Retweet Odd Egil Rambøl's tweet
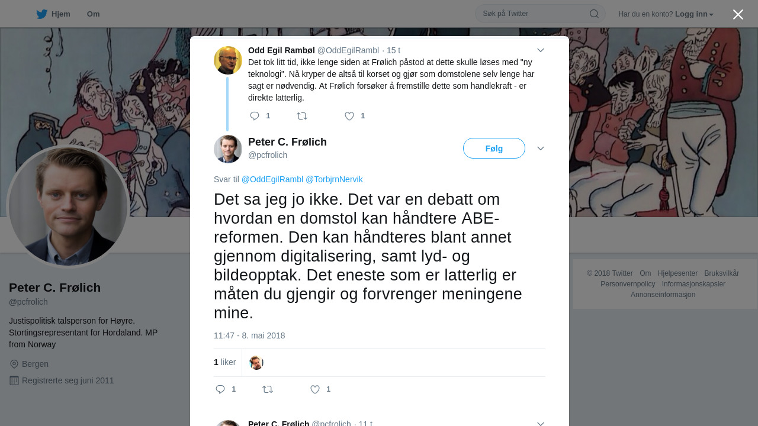 coord(302,116)
